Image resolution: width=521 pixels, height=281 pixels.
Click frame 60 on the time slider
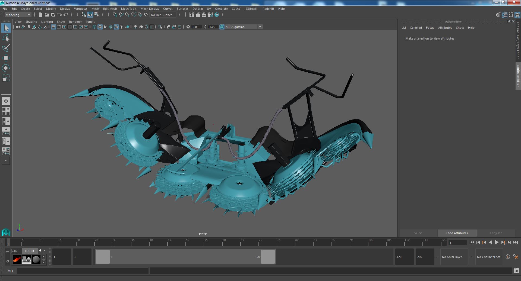click(x=224, y=242)
